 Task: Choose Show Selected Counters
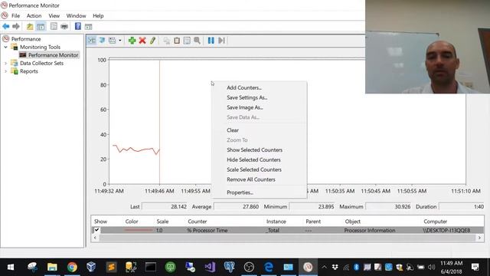(254, 150)
